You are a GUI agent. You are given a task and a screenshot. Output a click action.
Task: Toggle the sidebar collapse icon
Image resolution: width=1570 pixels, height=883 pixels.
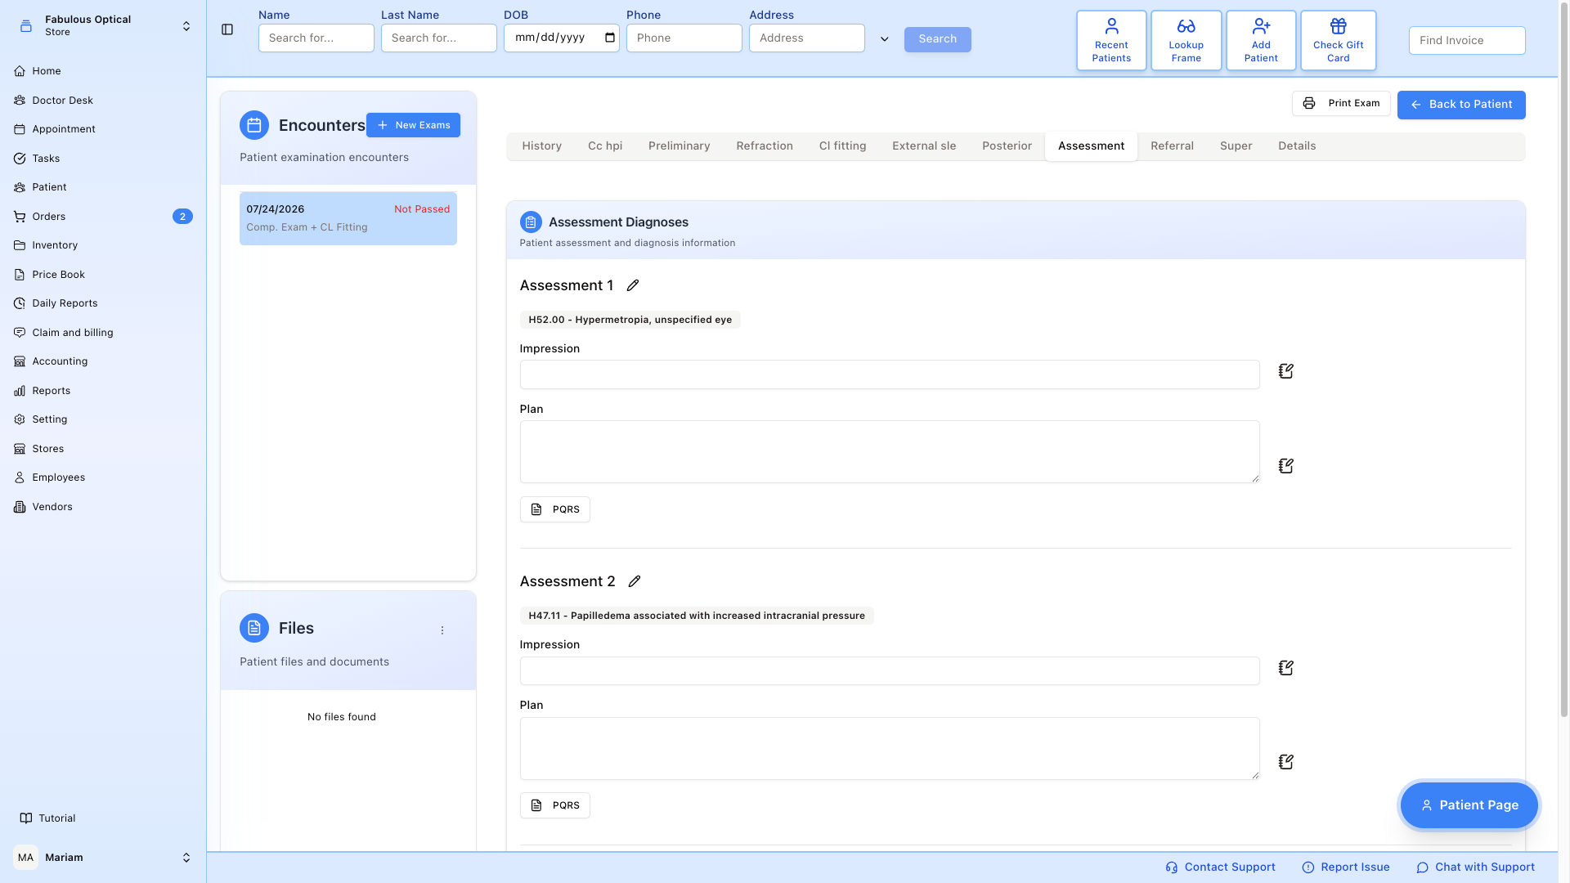click(227, 30)
